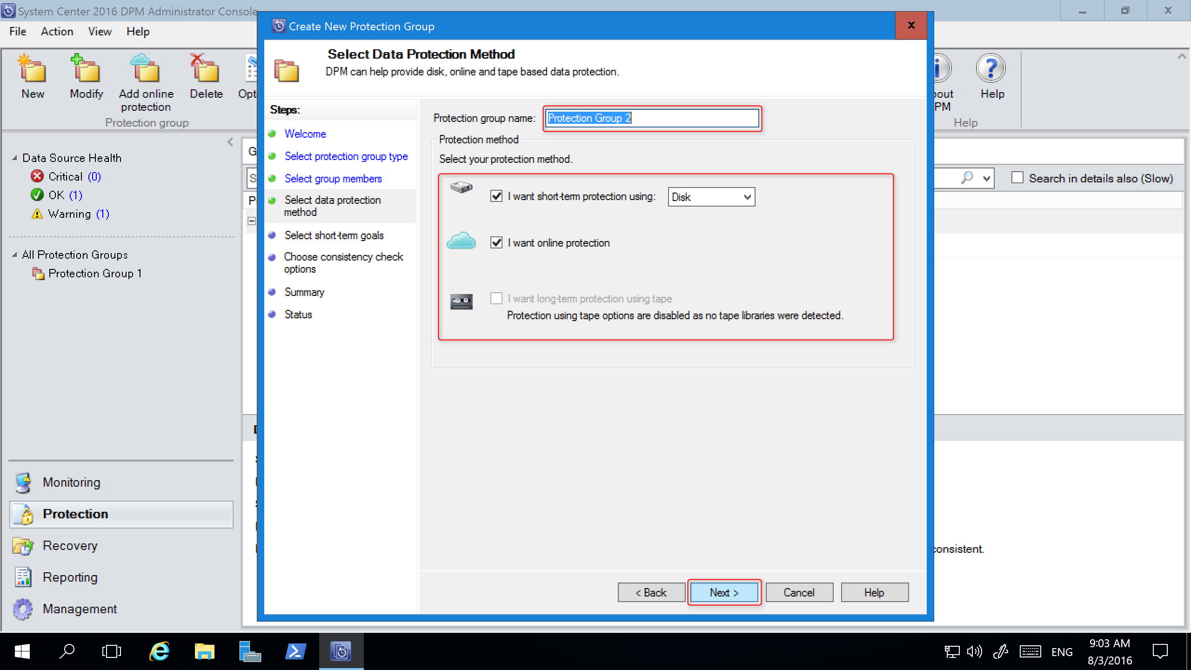Select short-term protection type dropdown
The width and height of the screenshot is (1191, 670).
click(x=711, y=196)
